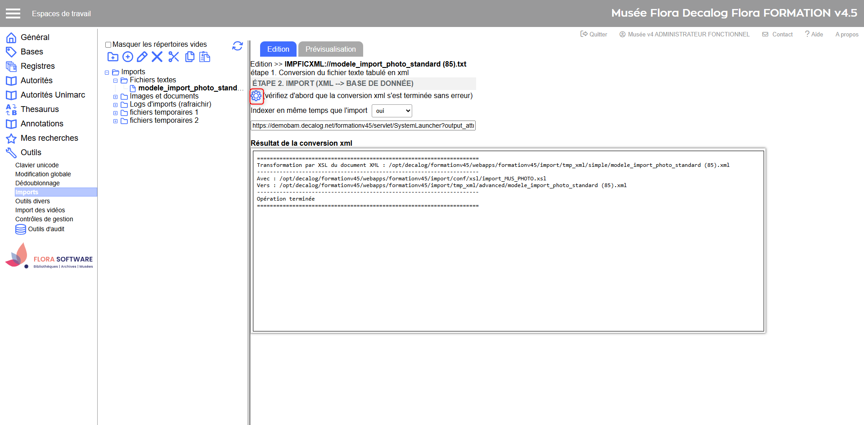Refresh the directory tree

[x=237, y=46]
